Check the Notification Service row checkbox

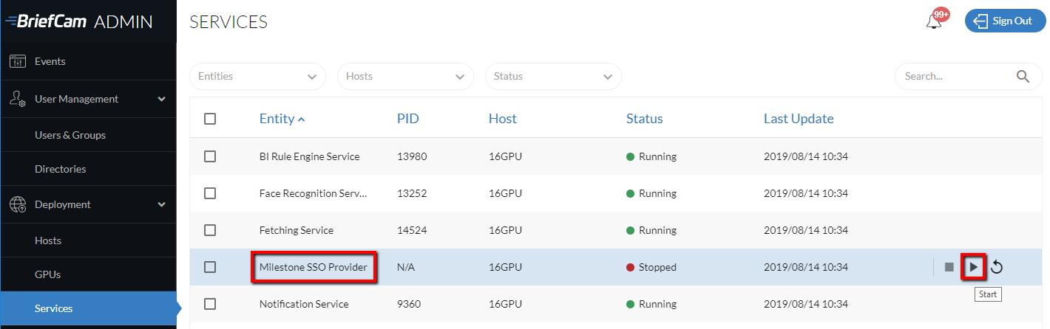point(210,304)
